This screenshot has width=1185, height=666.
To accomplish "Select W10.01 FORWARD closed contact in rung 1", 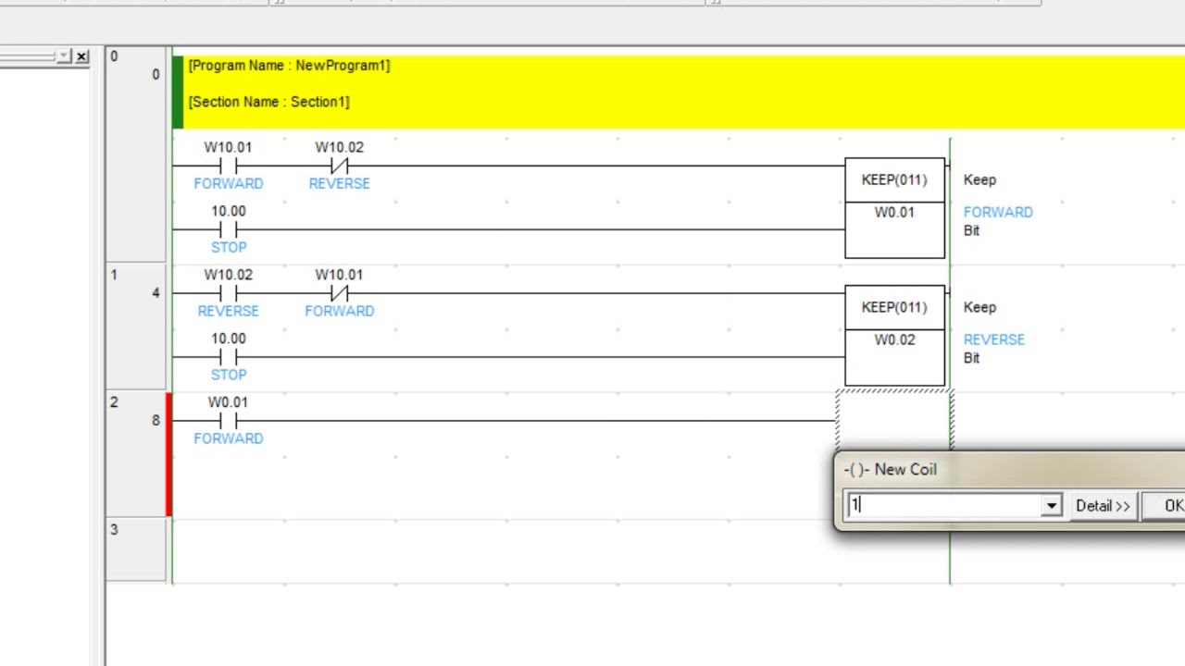I will [x=339, y=293].
